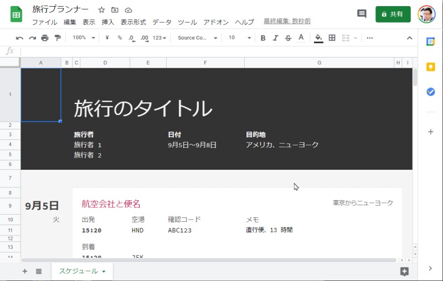The height and width of the screenshot is (281, 443).
Task: Select row 7 header
Action: tap(10, 178)
